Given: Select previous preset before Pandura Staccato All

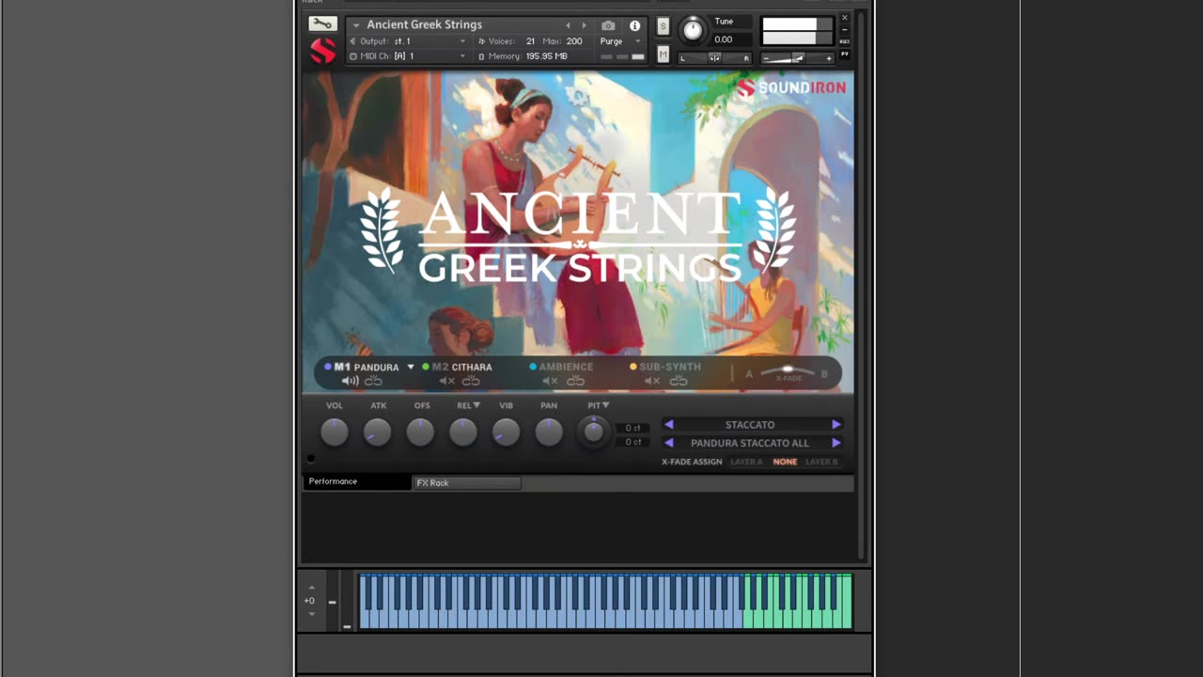Looking at the screenshot, I should 668,443.
